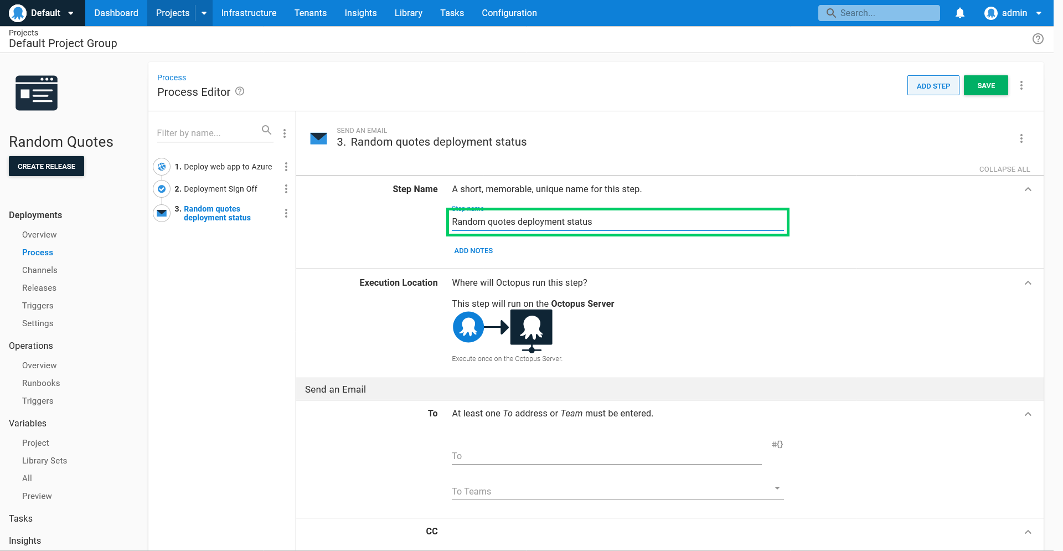
Task: Collapse the Step Name section
Action: 1028,189
